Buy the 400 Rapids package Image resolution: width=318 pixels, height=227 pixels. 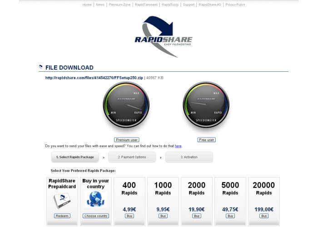(129, 216)
